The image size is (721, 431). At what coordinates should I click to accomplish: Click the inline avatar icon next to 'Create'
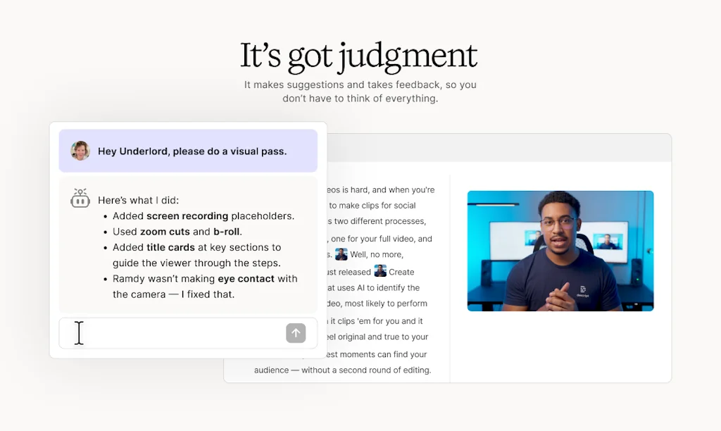pyautogui.click(x=380, y=271)
